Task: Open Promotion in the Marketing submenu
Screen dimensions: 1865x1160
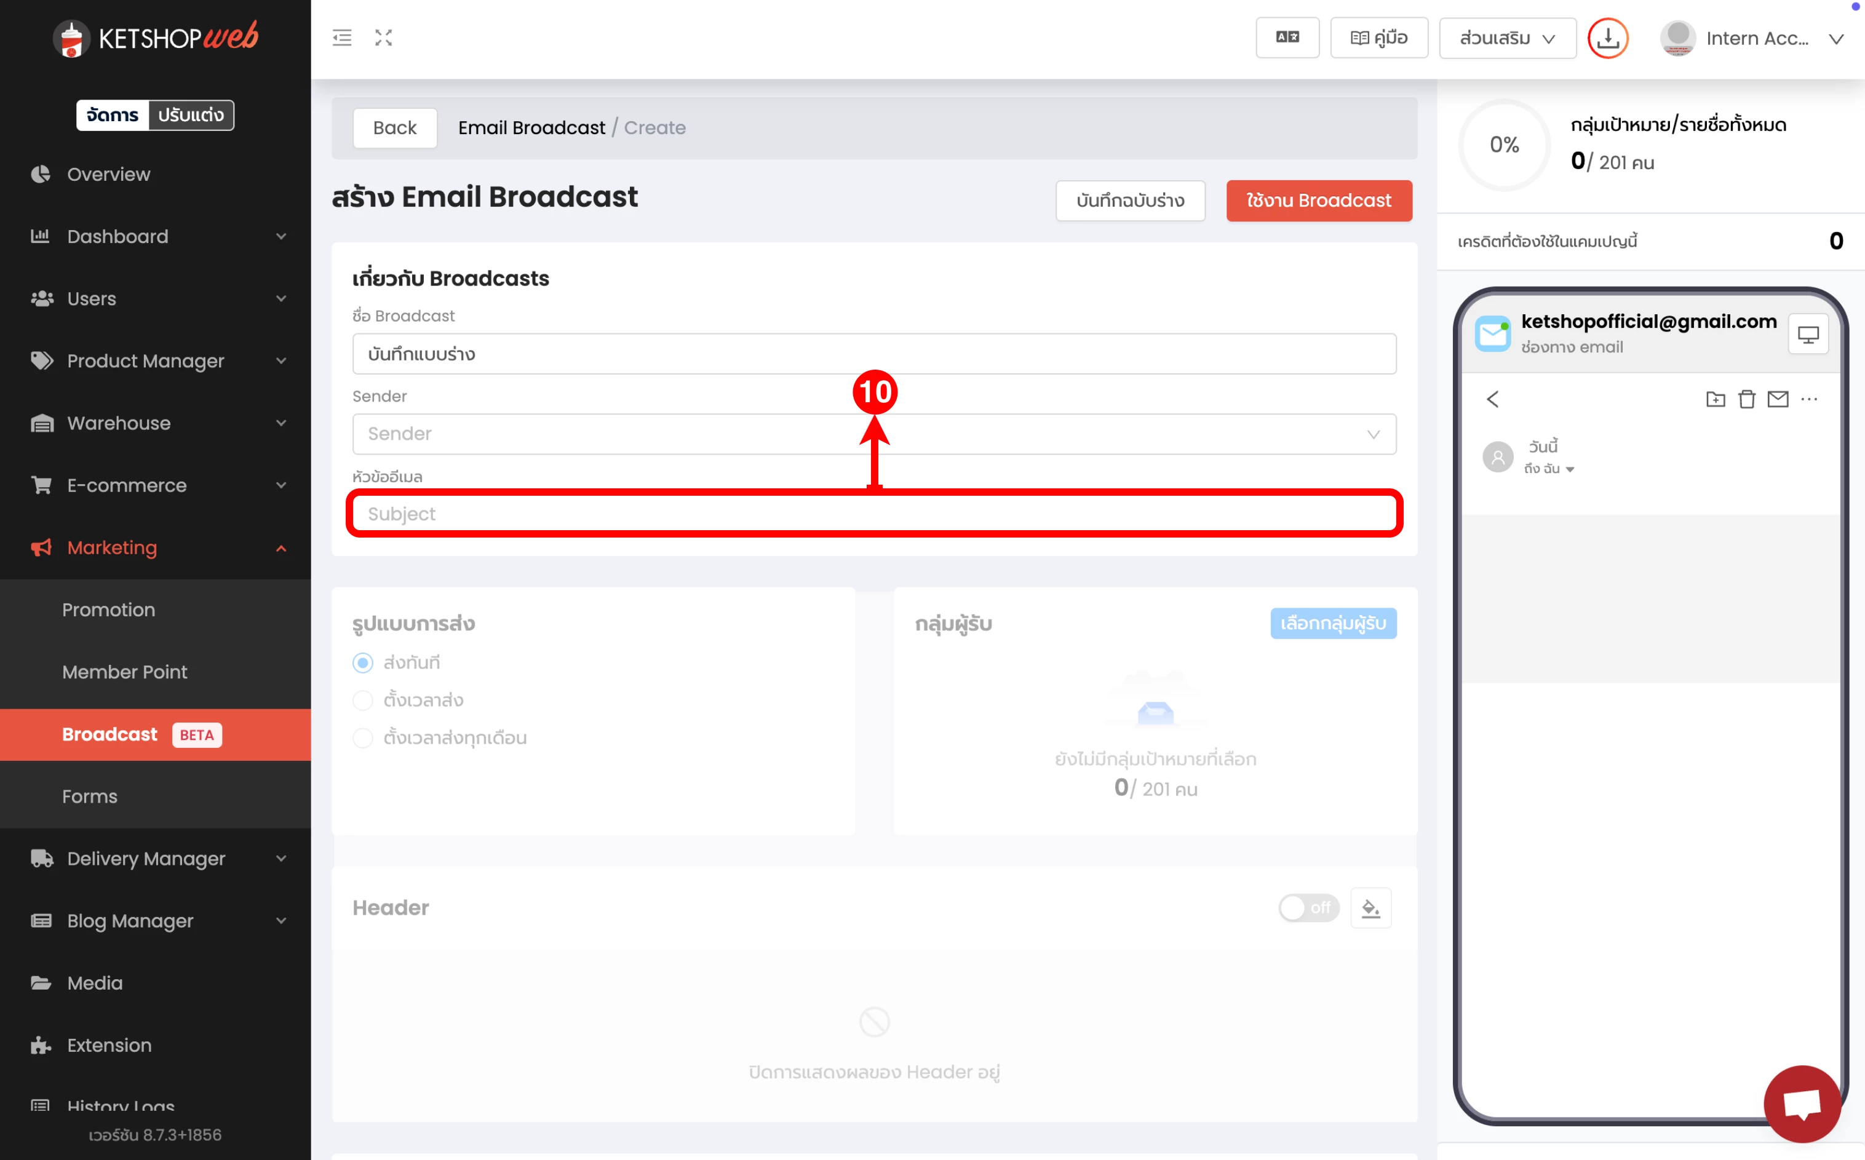Action: tap(108, 610)
